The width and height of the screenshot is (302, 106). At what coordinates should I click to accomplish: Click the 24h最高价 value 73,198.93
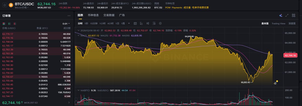coord(88,8)
